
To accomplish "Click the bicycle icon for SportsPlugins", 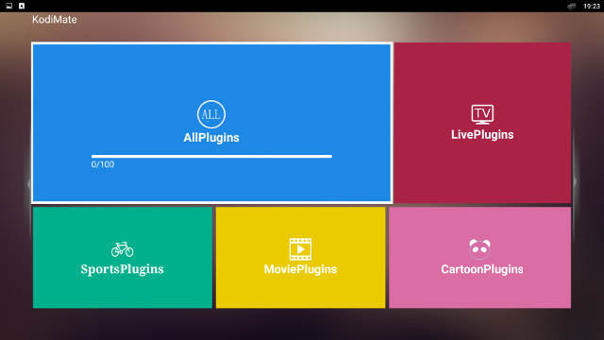I will (122, 249).
